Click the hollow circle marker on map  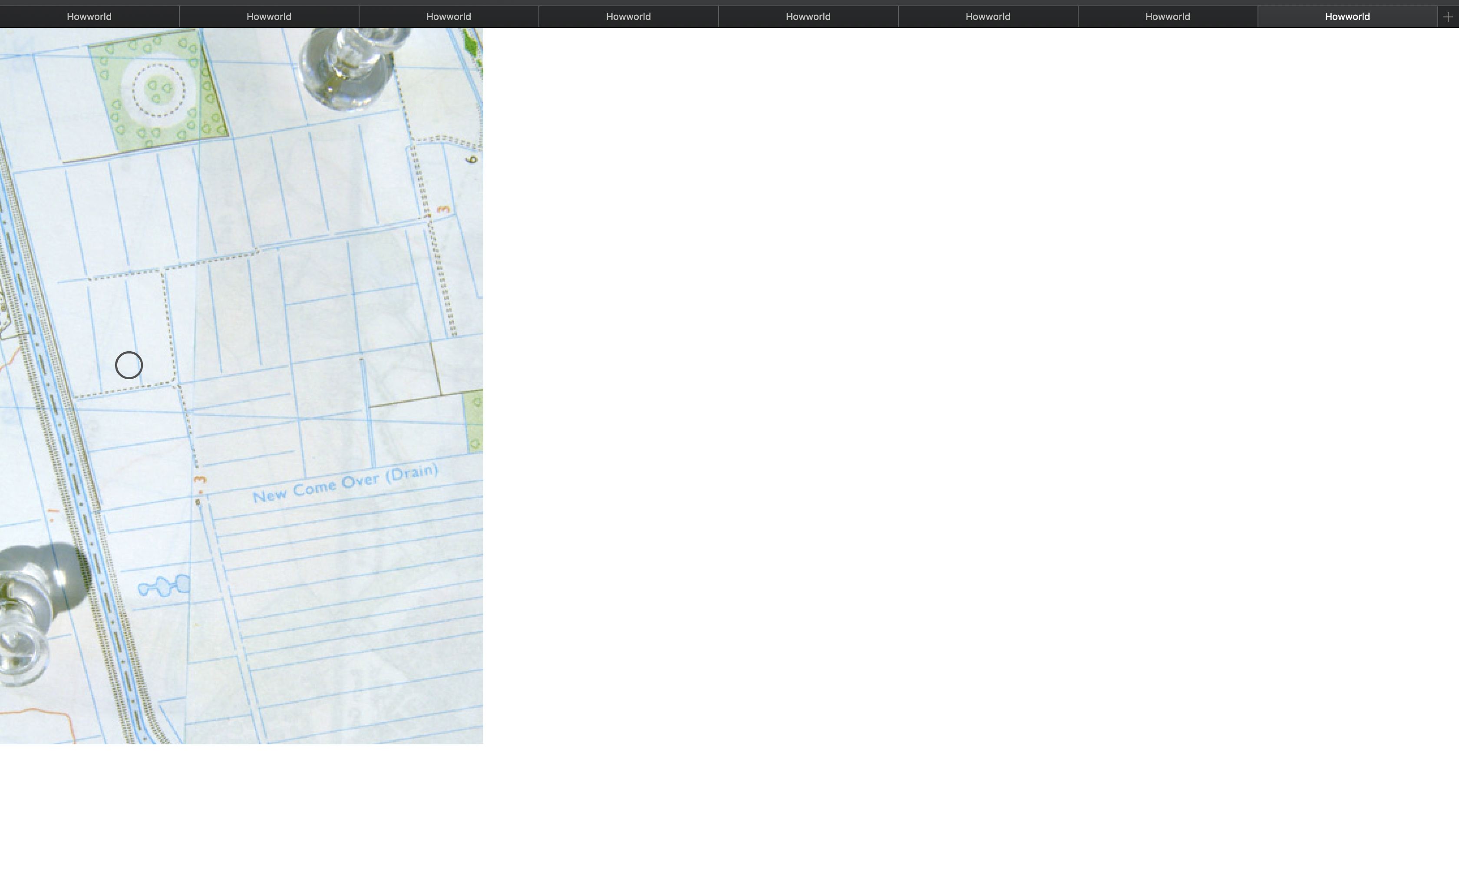(x=129, y=365)
